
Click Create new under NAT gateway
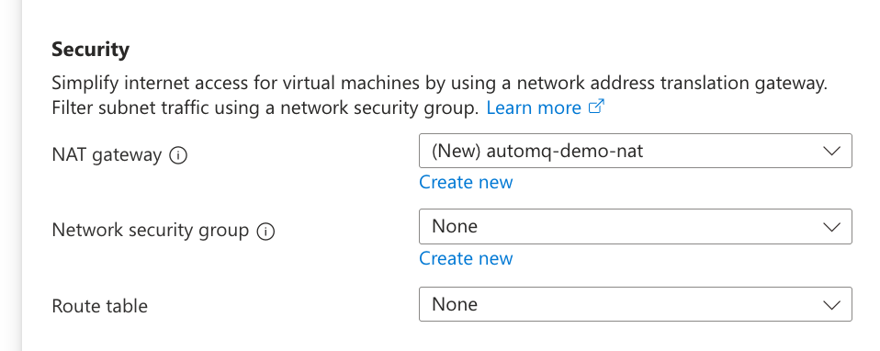click(x=466, y=182)
